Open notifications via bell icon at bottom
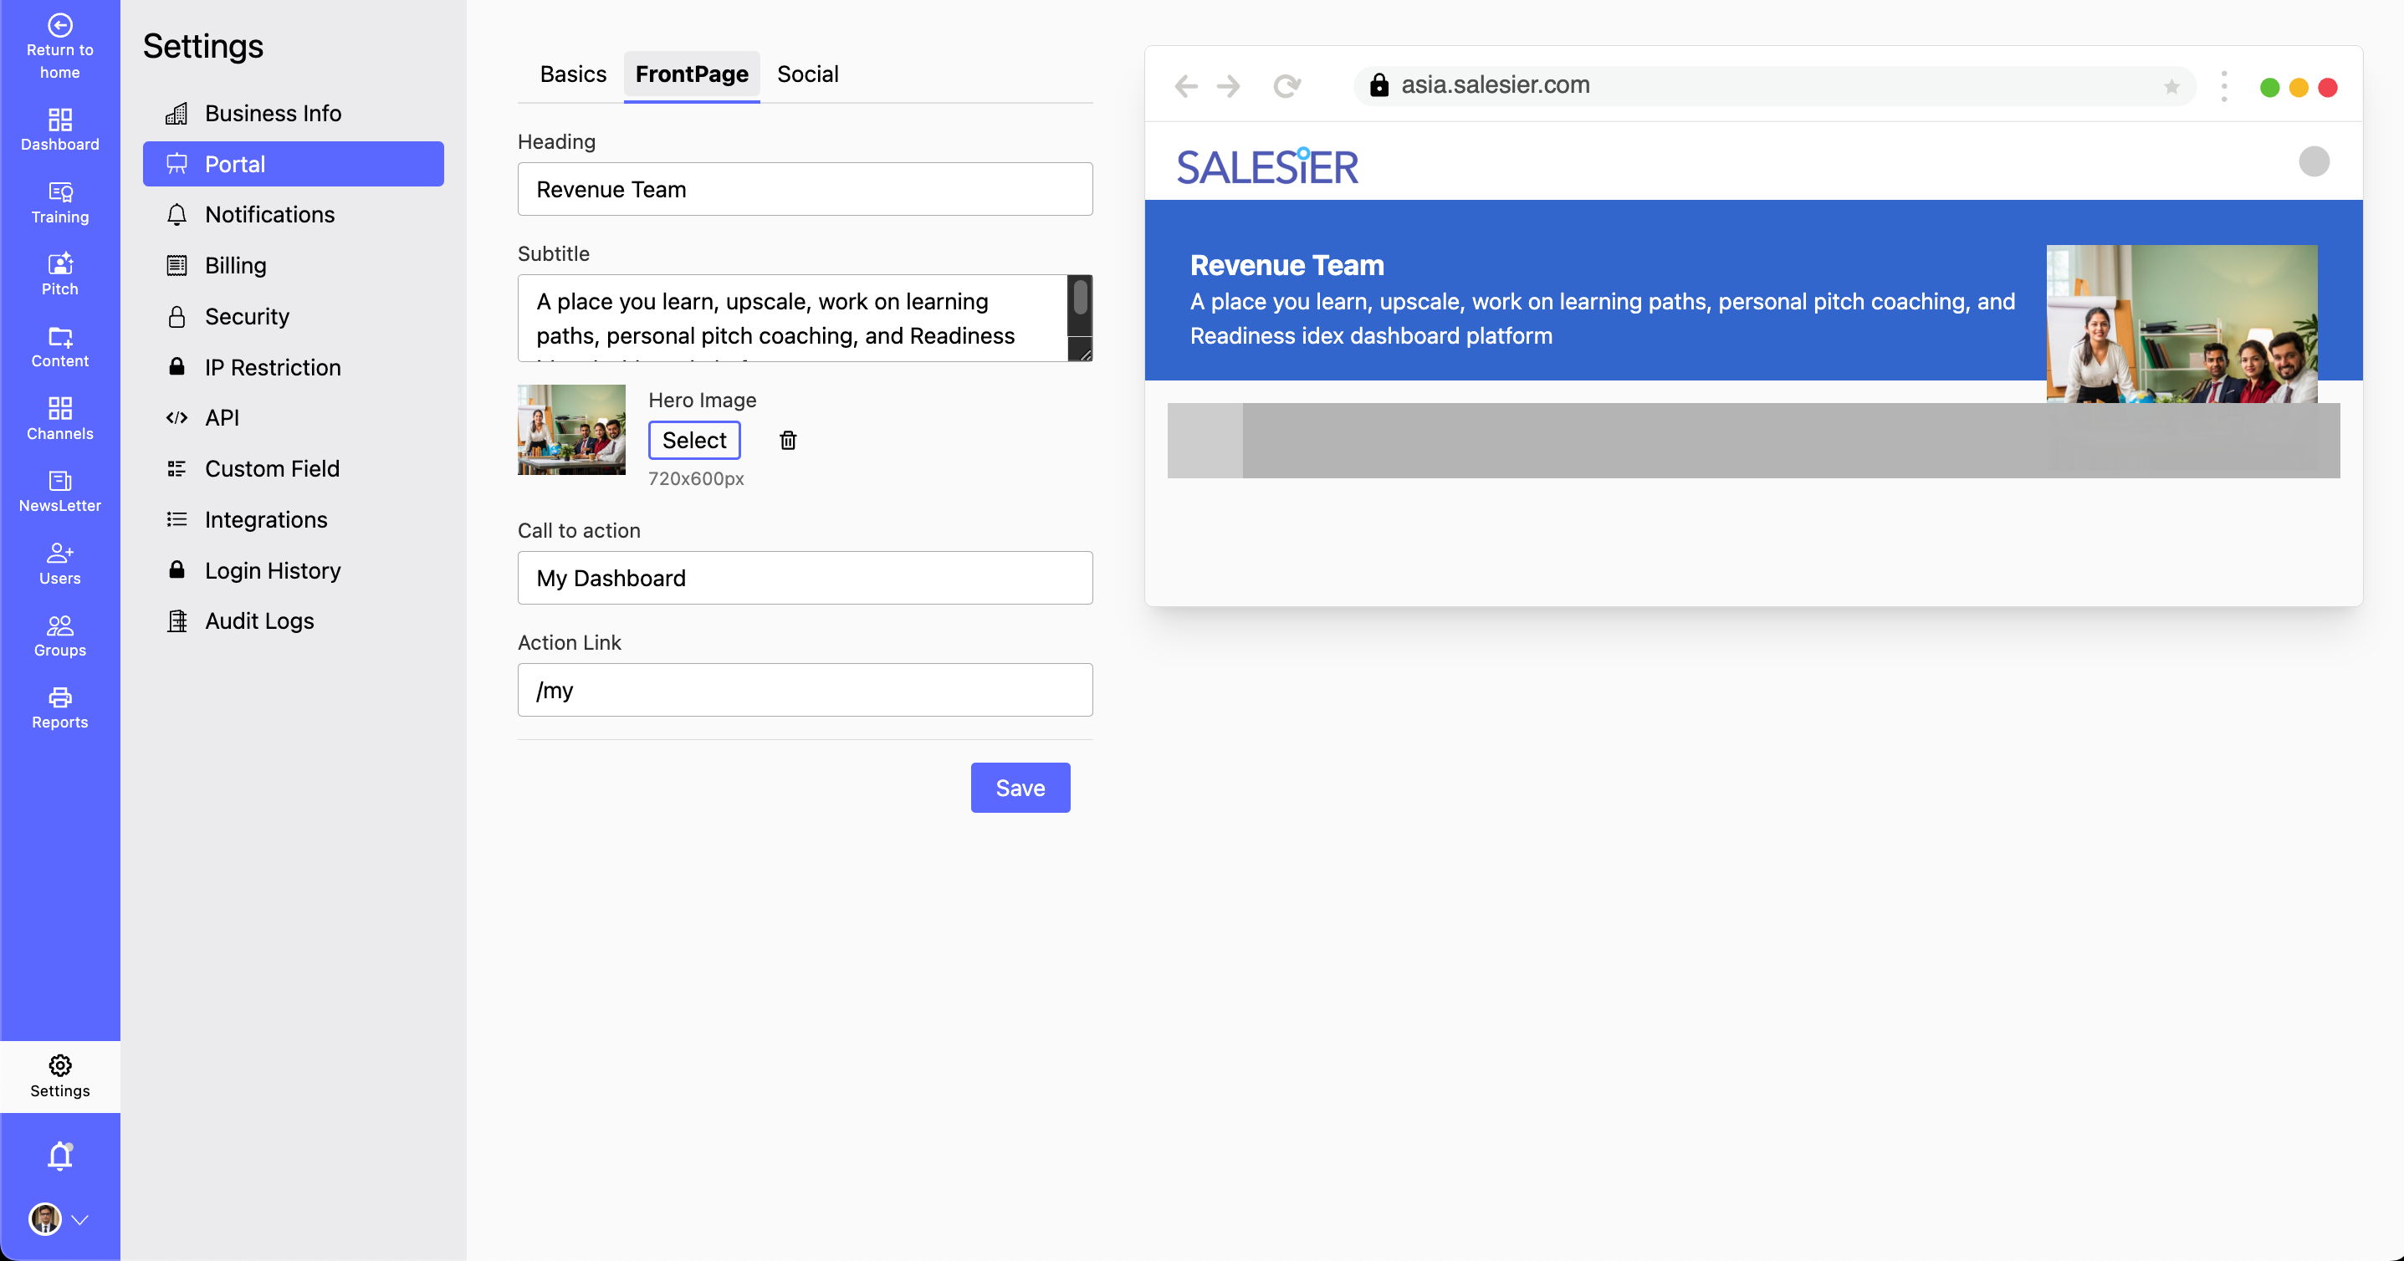The image size is (2404, 1261). (x=59, y=1156)
